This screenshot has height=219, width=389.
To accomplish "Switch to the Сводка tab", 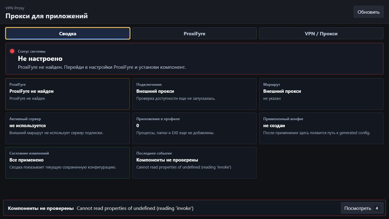I will point(68,33).
